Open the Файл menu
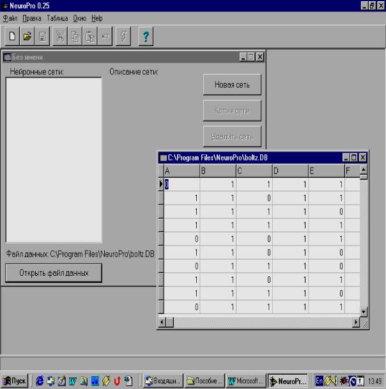This screenshot has height=389, width=386. (10, 19)
